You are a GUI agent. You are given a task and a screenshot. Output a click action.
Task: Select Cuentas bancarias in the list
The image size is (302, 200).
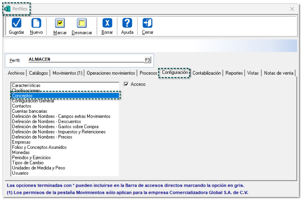(30, 111)
